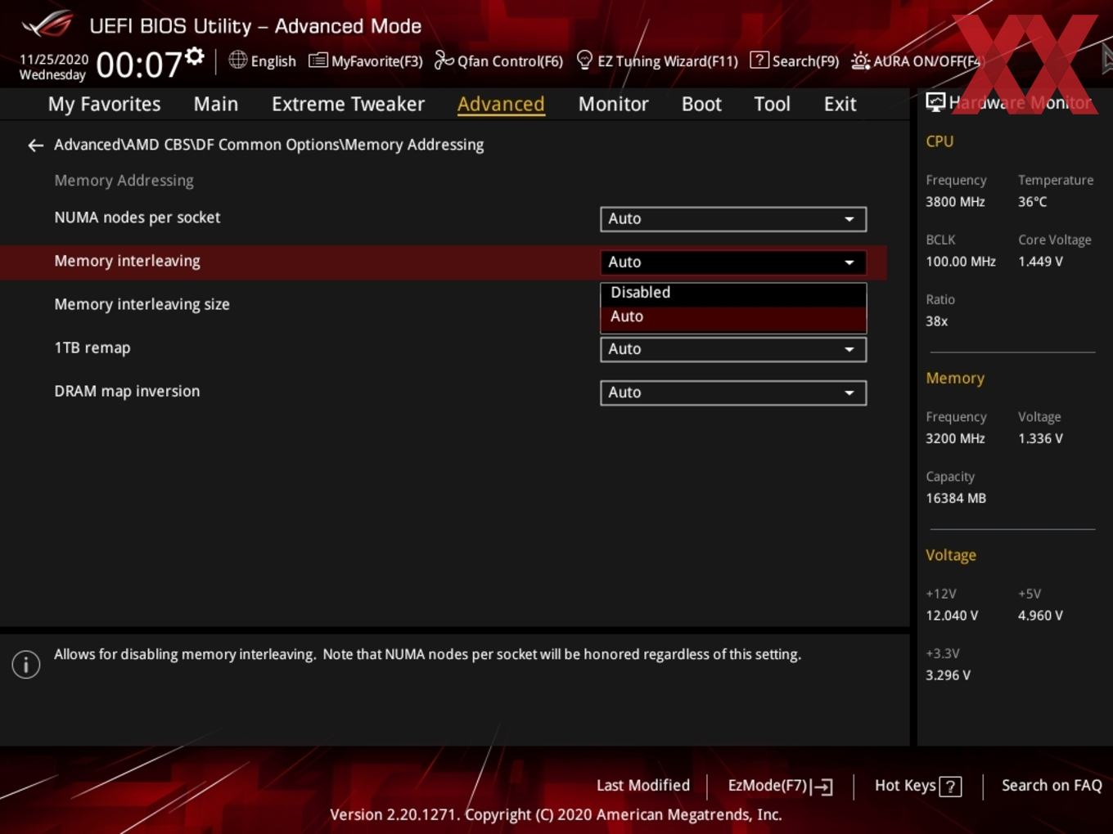The image size is (1113, 834).
Task: Click Core Voltage 1.449 V value
Action: tap(1040, 262)
